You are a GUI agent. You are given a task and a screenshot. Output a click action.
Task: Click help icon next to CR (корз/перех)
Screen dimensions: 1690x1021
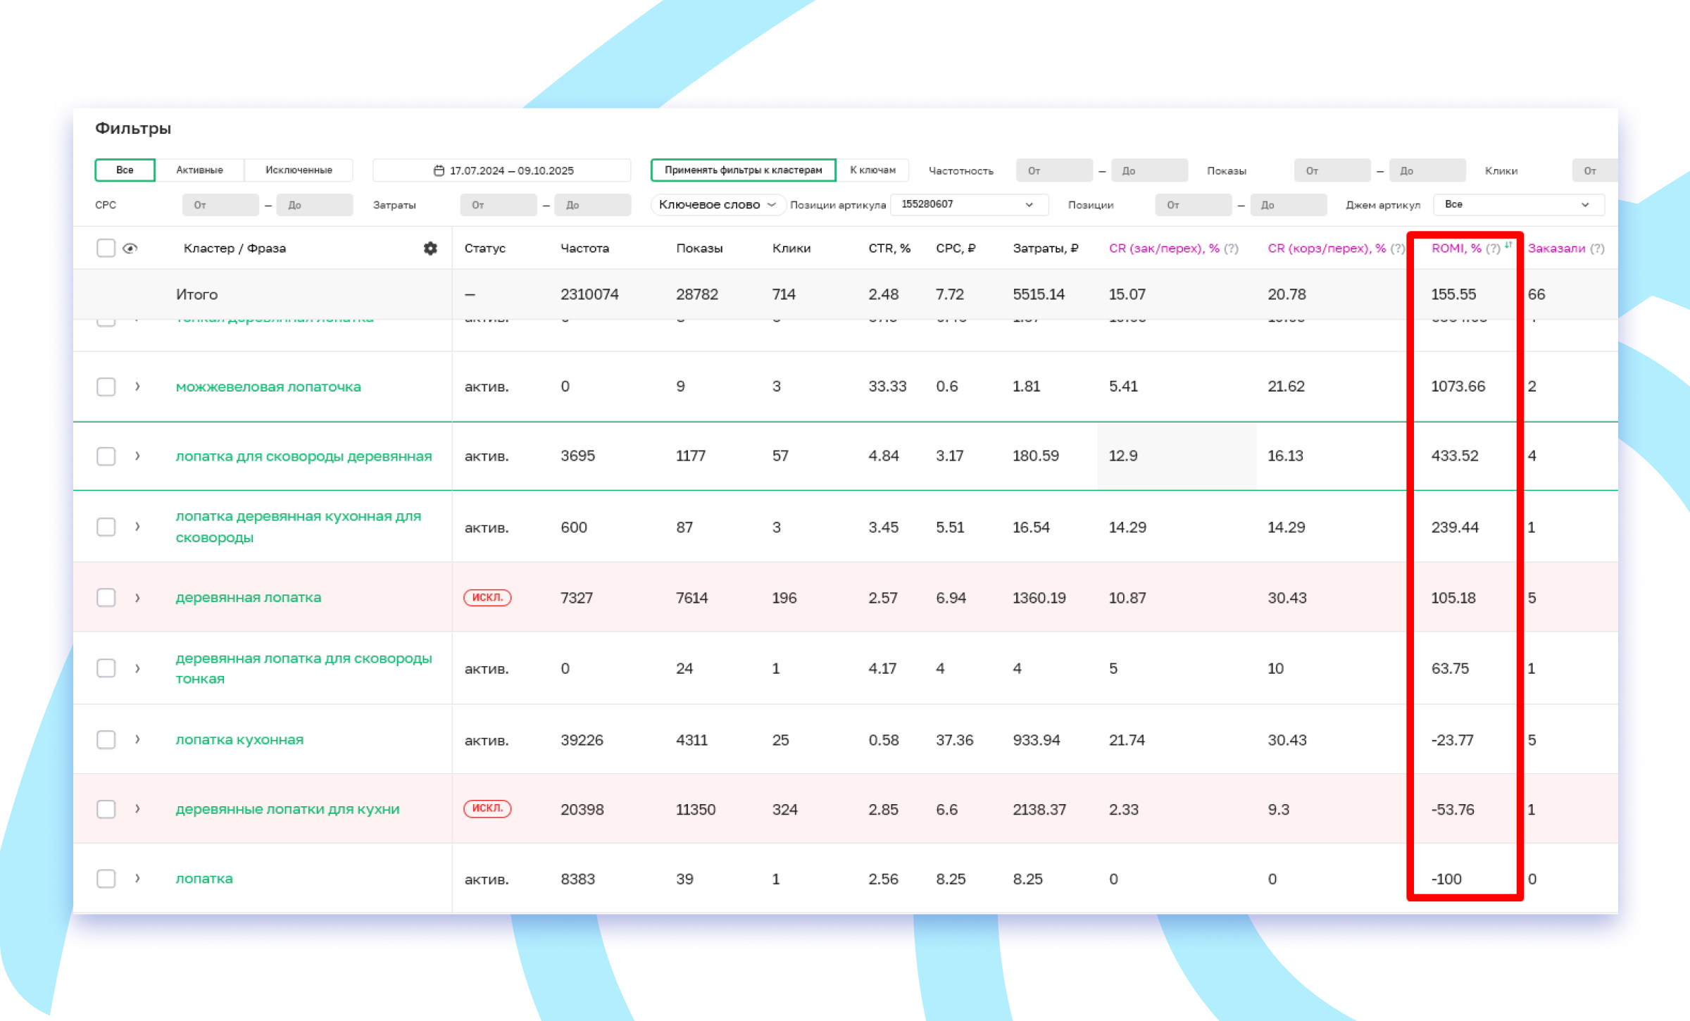[1397, 248]
